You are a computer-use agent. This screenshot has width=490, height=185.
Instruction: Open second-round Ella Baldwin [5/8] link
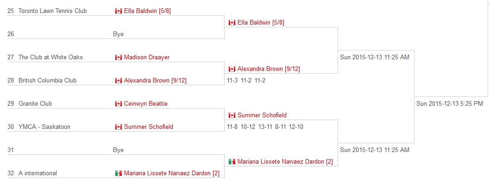coord(261,23)
